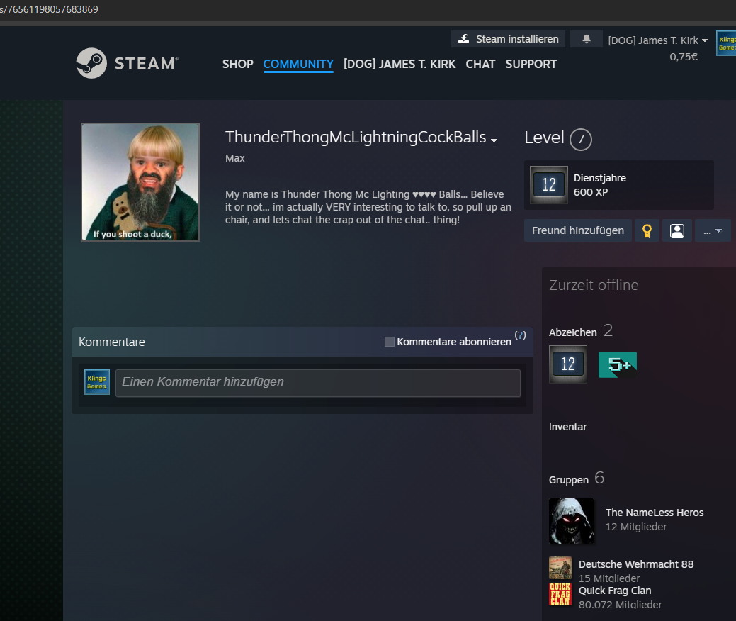
Task: Expand the "..." more options dropdown
Action: [x=713, y=230]
